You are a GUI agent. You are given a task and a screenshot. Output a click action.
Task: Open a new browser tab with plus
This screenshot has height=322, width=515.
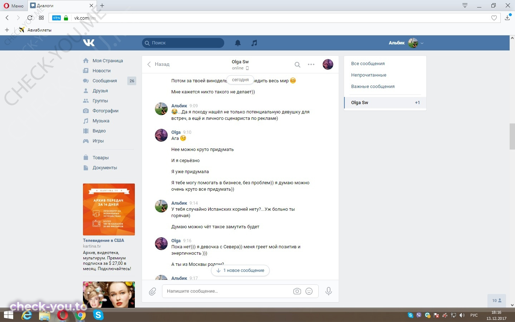pos(102,6)
